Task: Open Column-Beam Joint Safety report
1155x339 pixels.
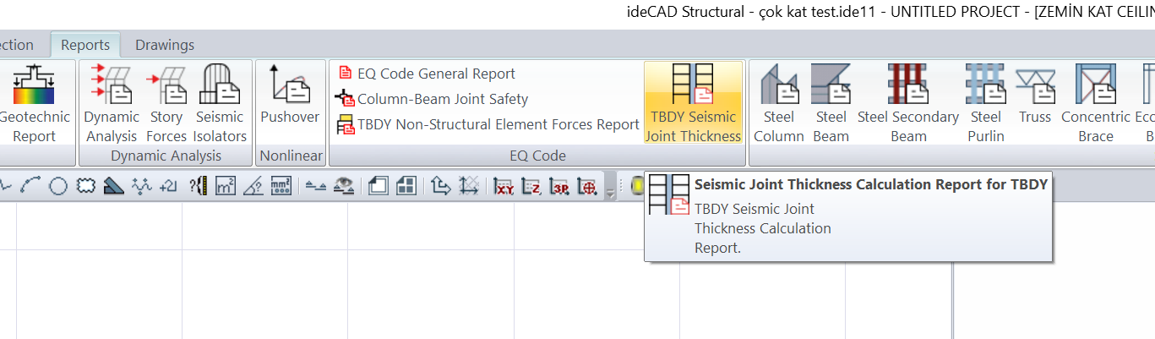Action: 433,99
